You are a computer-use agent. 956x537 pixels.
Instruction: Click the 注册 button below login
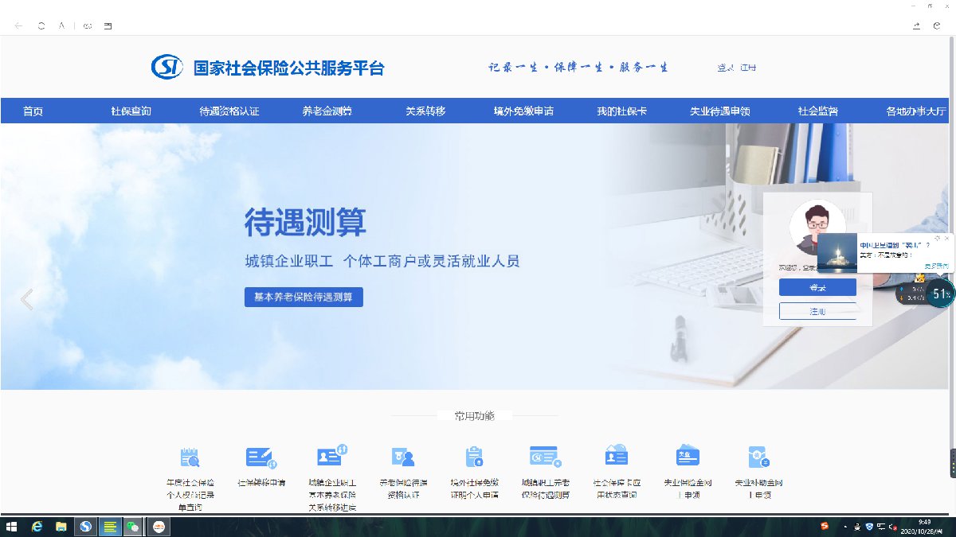(817, 312)
